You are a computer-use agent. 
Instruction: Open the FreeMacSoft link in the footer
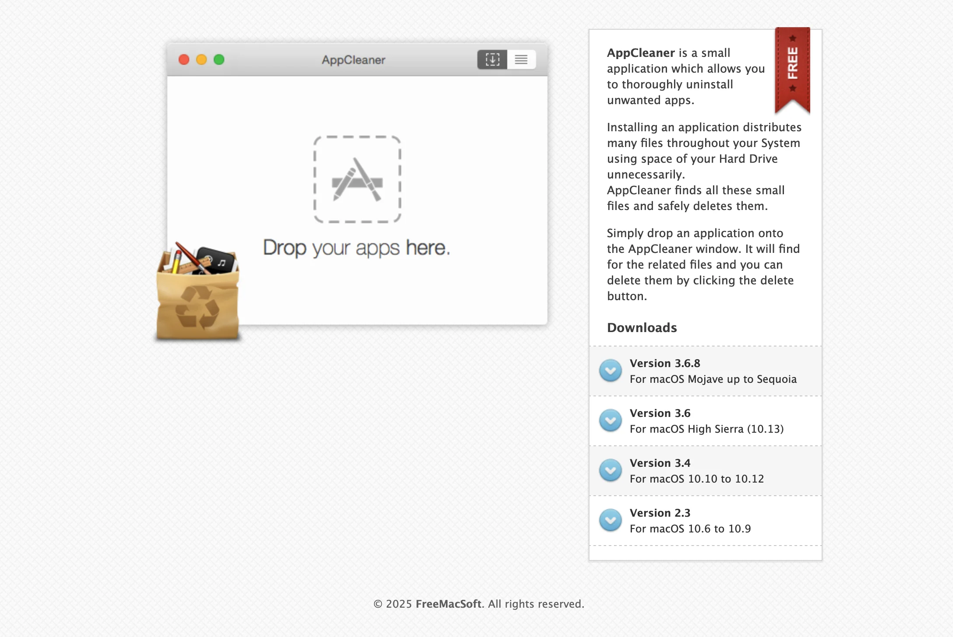coord(447,604)
